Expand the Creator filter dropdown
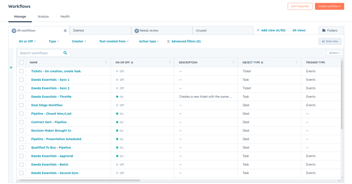The height and width of the screenshot is (184, 352). point(79,41)
